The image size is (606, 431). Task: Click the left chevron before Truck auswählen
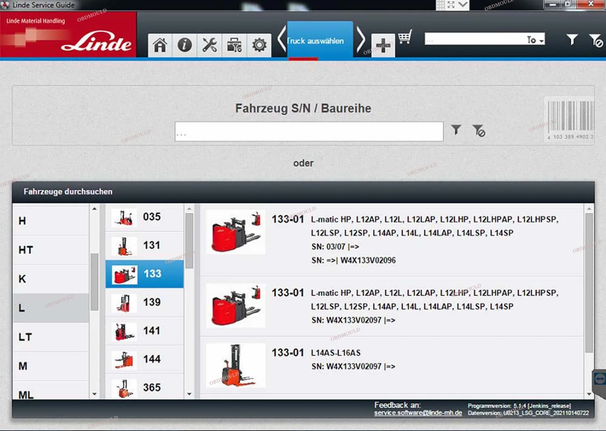[282, 39]
